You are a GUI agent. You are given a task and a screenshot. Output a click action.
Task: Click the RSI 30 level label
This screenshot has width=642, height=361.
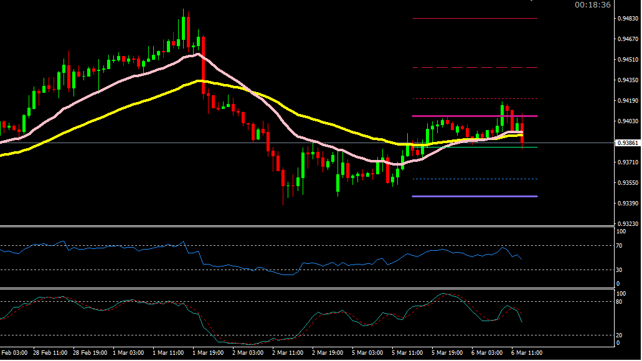pos(619,270)
